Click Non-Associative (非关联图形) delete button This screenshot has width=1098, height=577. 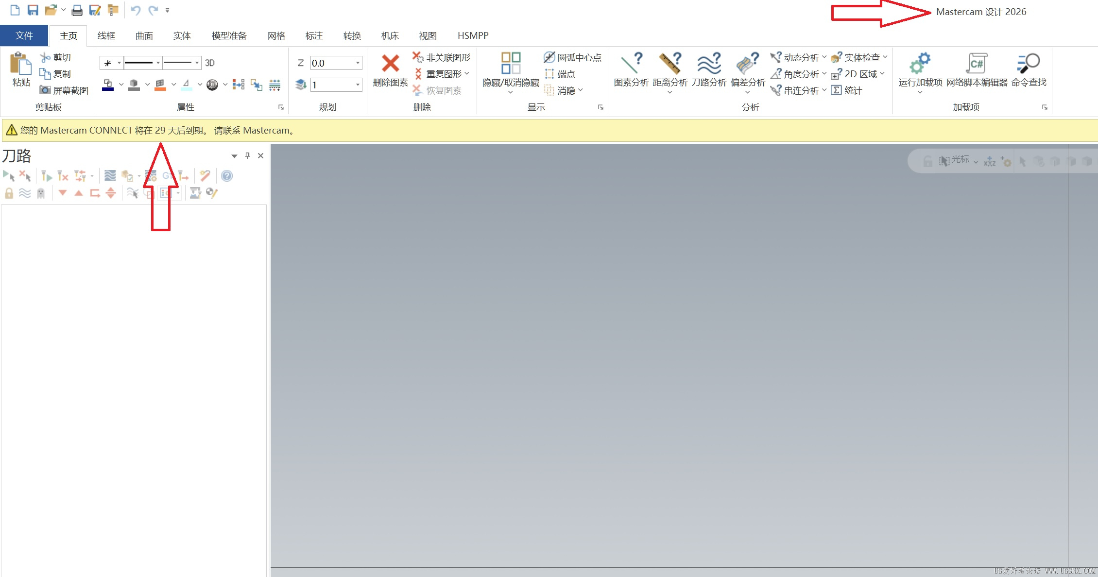click(x=442, y=58)
